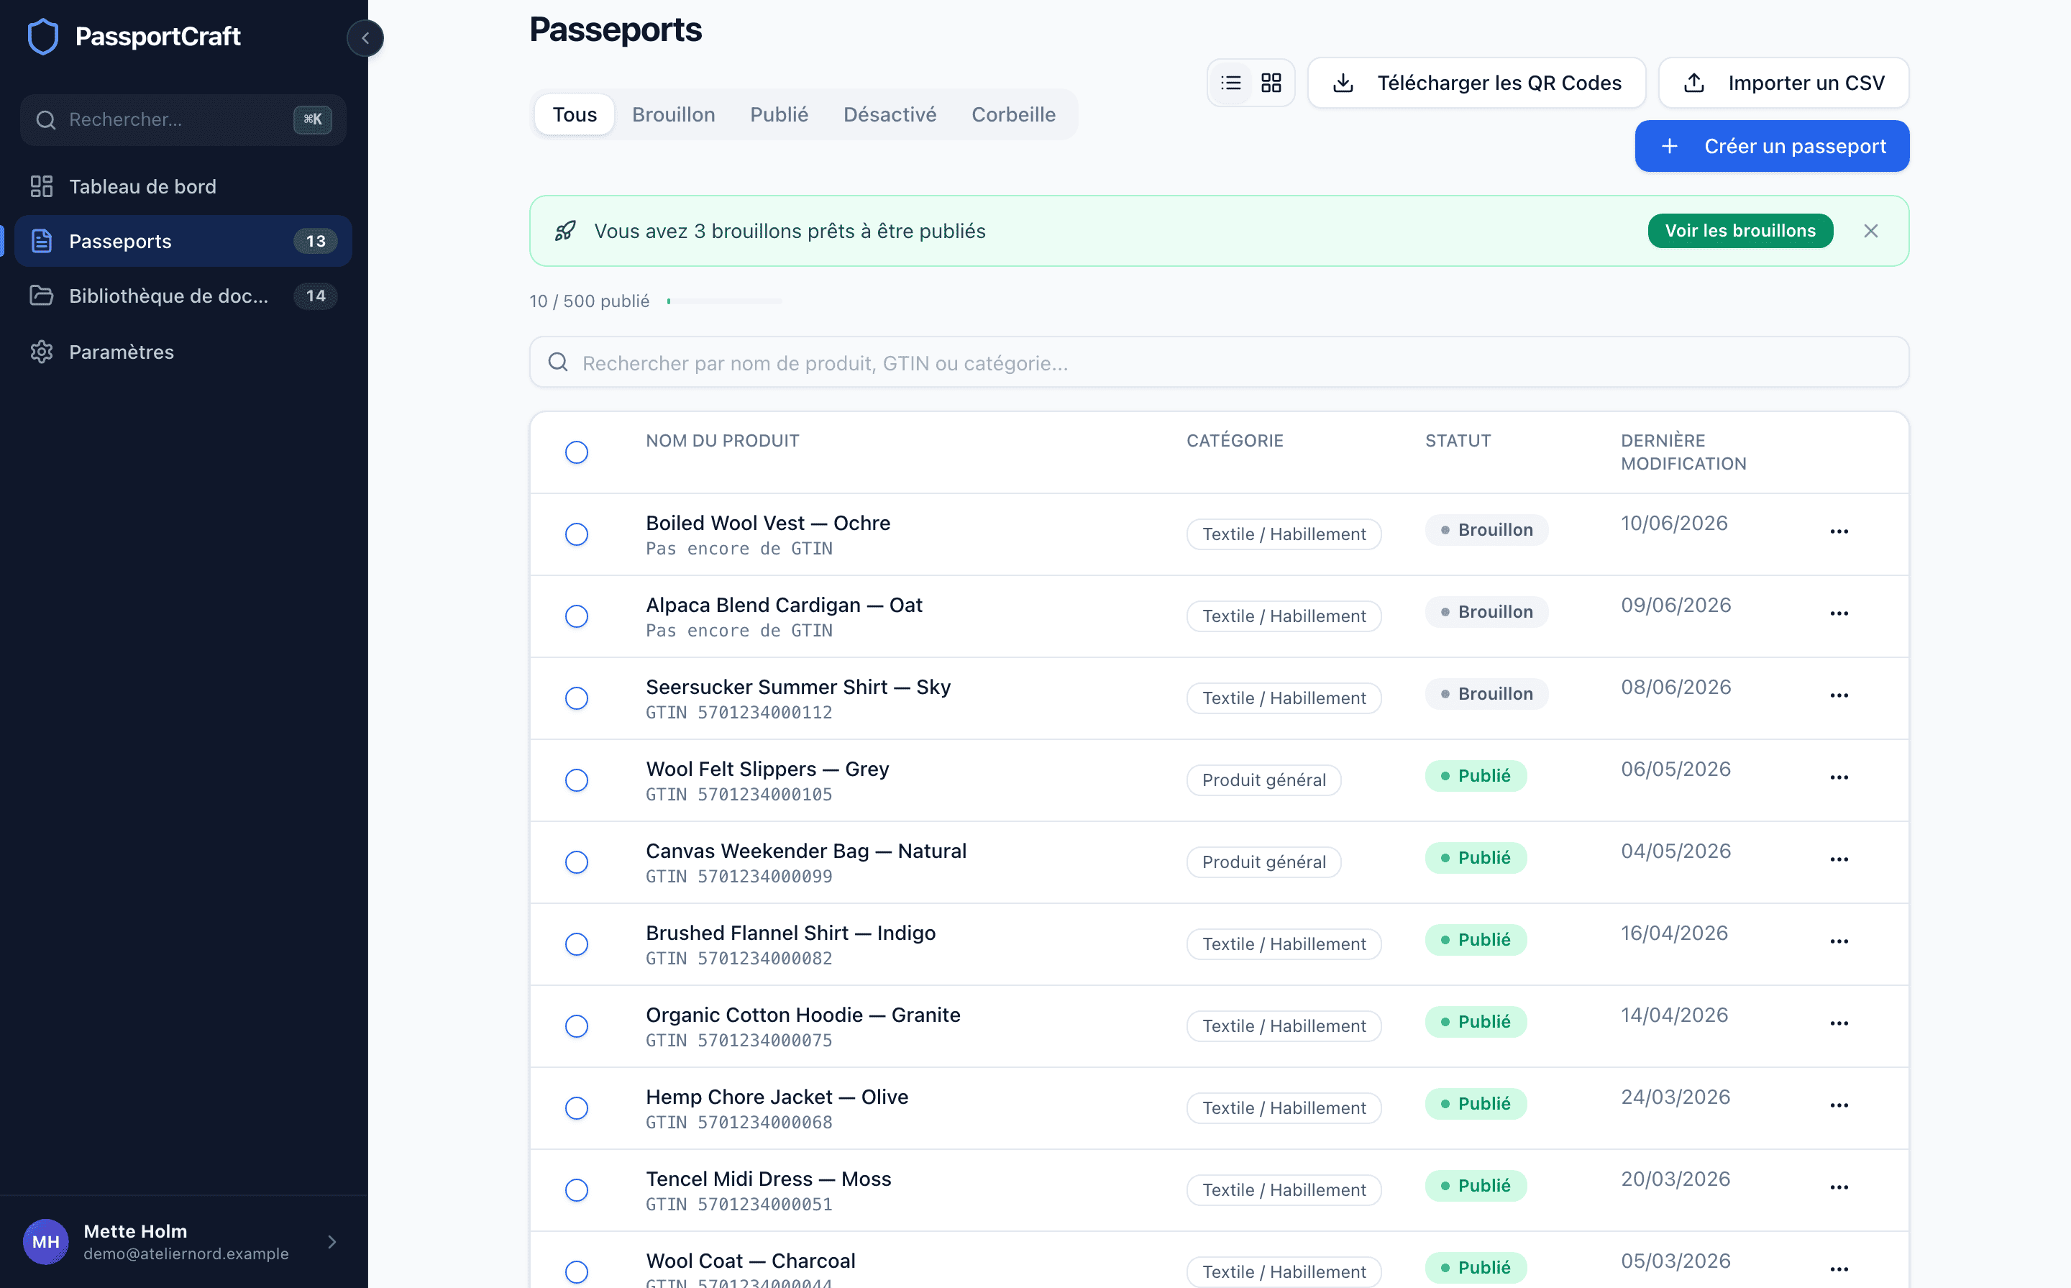Click the Paramètres gear icon

click(x=42, y=352)
